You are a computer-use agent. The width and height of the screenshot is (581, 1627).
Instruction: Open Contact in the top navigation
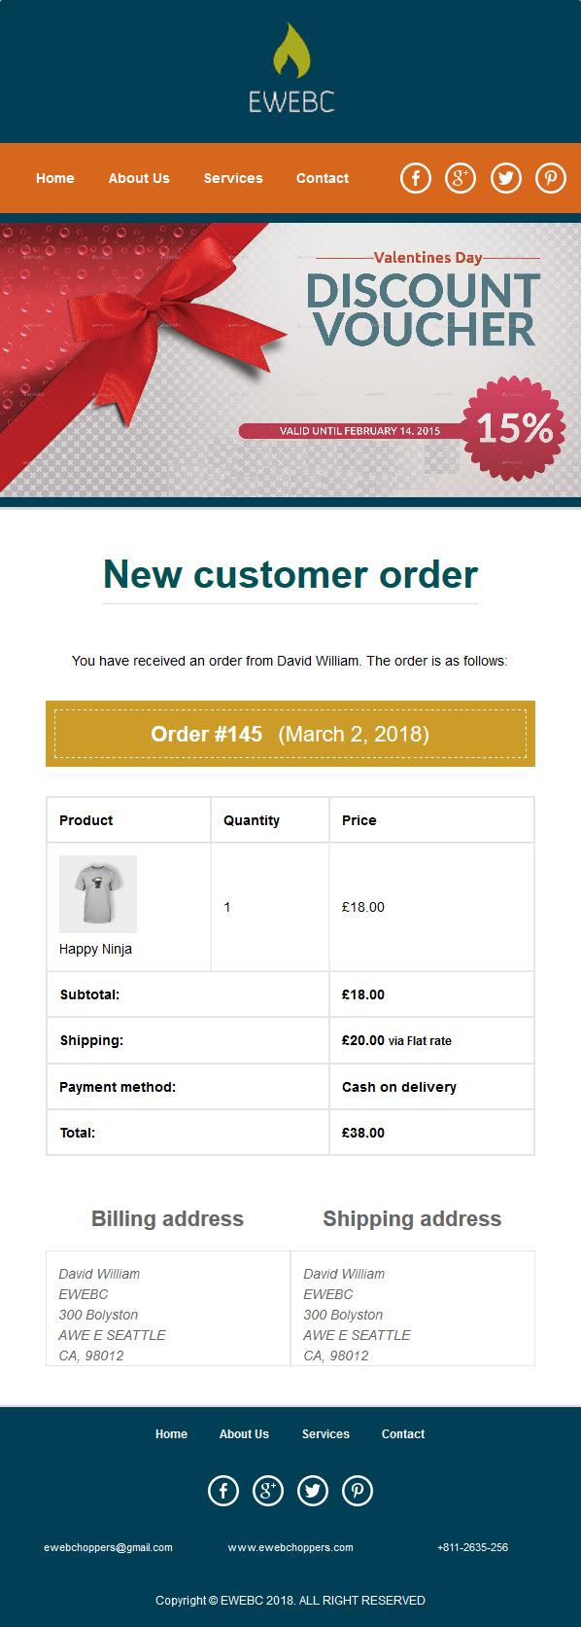pos(323,178)
